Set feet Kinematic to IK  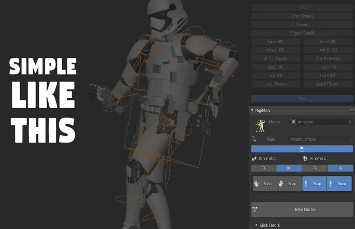tap(340, 168)
